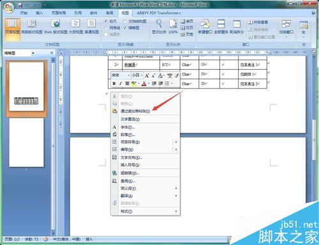Toggle the 文档结构图 document map checkbox
This screenshot has height=245, width=319.
(x=125, y=21)
